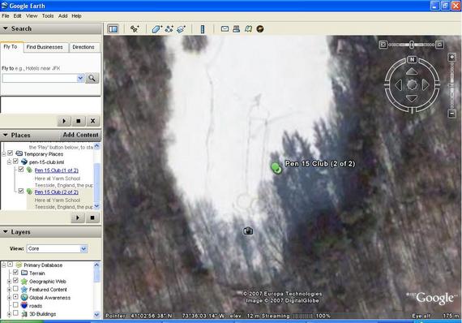Screen dimensions: 462x323
Task: Enable the roads layer checkbox
Action: pos(15,305)
